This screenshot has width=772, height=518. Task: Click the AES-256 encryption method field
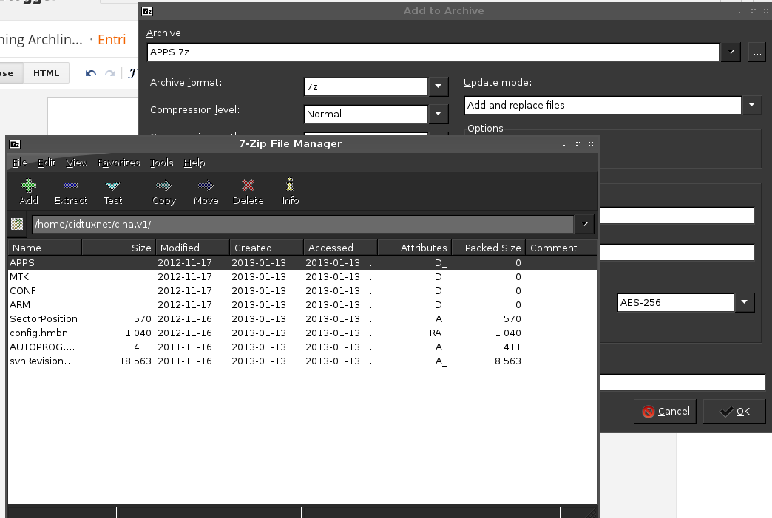coord(676,302)
